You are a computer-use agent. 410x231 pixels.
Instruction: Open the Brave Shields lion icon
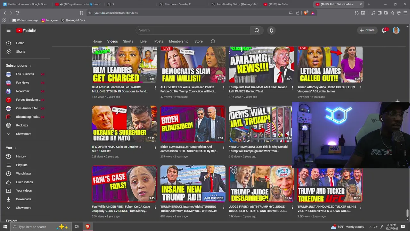pyautogui.click(x=306, y=13)
